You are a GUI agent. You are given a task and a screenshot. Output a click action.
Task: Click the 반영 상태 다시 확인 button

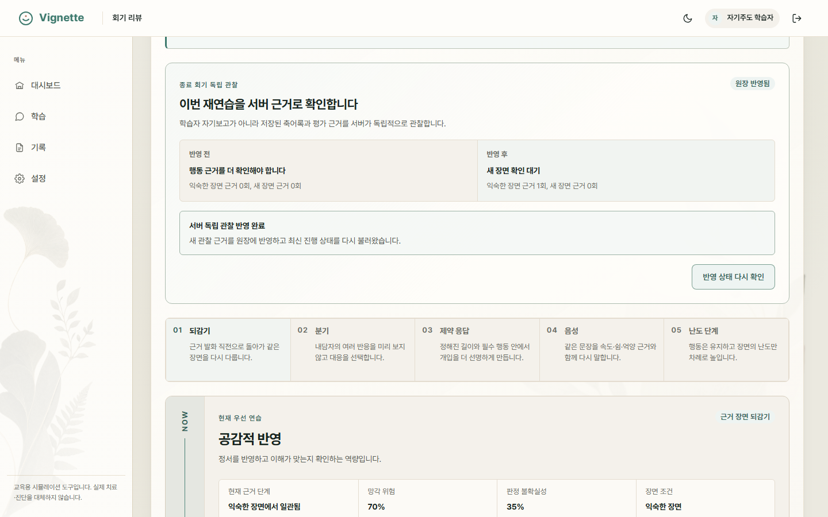[733, 277]
